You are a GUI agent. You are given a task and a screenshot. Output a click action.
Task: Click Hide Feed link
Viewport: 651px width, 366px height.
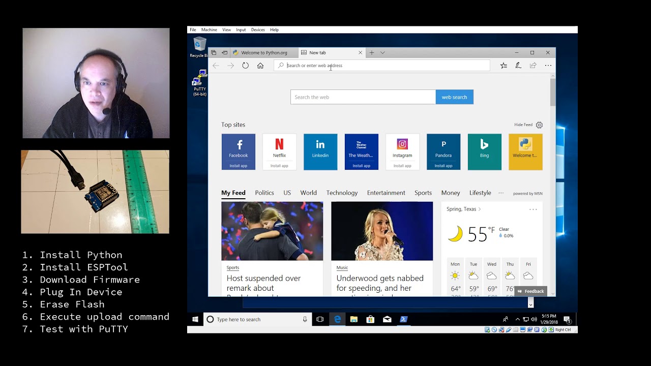523,125
